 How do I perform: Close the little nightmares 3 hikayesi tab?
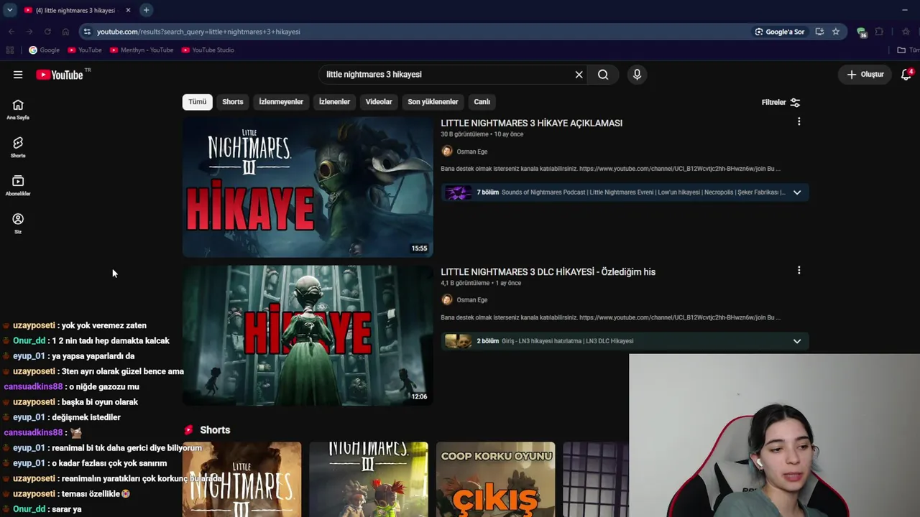coord(129,10)
